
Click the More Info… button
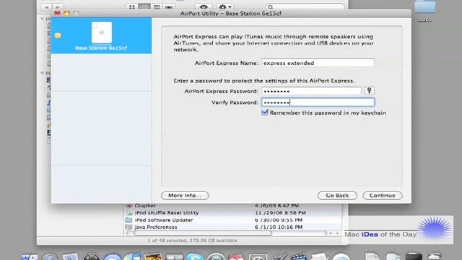click(x=185, y=196)
